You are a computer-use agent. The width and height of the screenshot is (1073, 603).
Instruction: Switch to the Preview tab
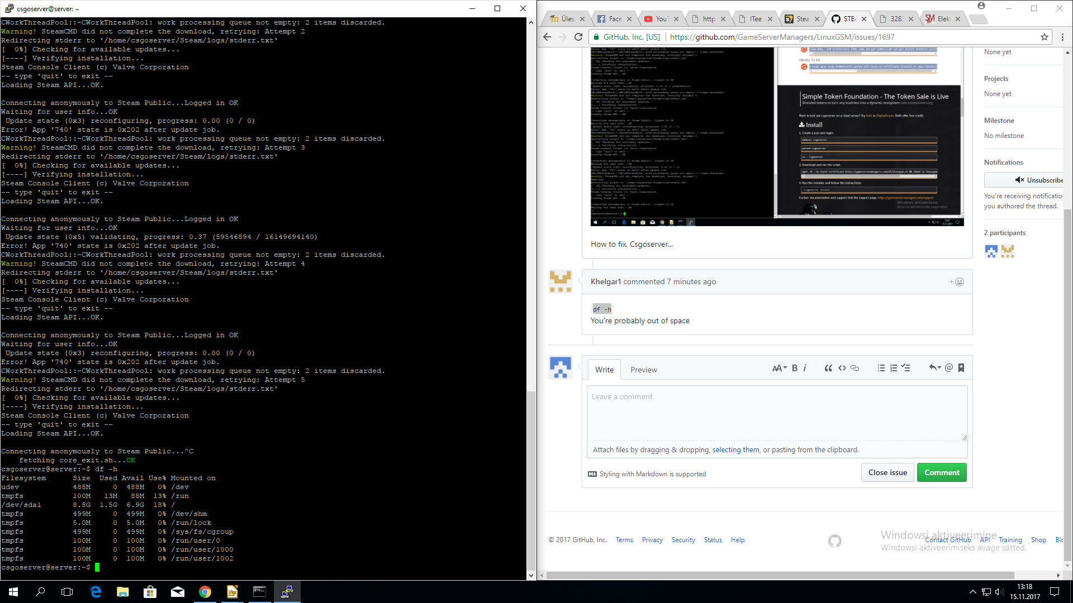(643, 369)
